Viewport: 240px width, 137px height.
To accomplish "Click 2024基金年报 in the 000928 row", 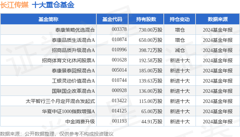I will coord(218,91).
